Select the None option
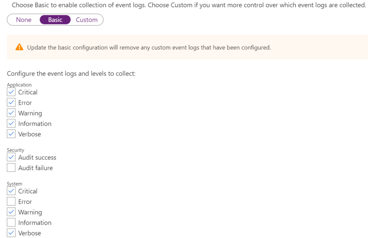This screenshot has width=368, height=238. tap(24, 20)
